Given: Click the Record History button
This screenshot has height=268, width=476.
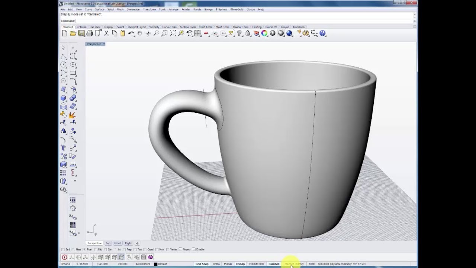Looking at the screenshot, I should 294,264.
